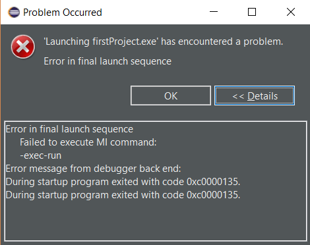This screenshot has height=245, width=310.
Task: Select the last 'During startup program exited' line
Action: (x=123, y=195)
